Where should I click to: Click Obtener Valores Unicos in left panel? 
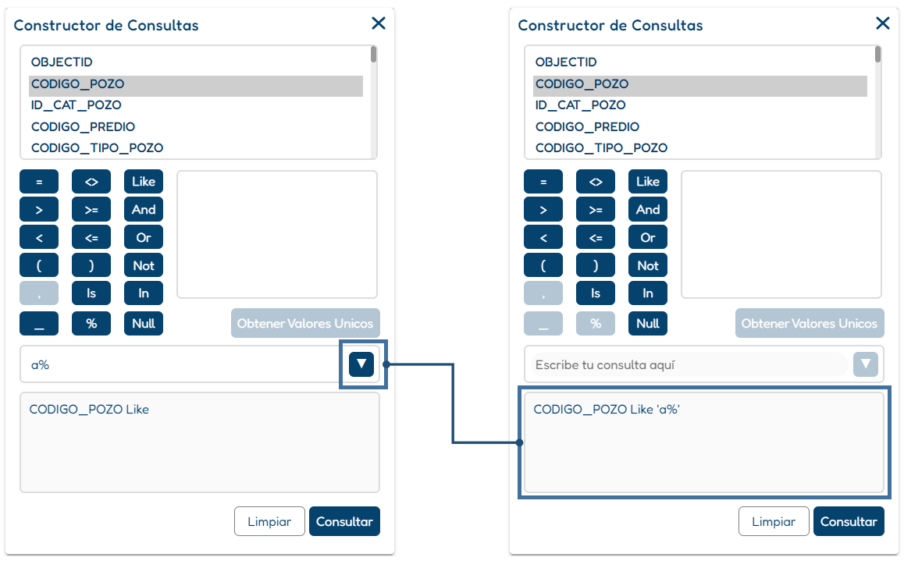click(x=305, y=323)
